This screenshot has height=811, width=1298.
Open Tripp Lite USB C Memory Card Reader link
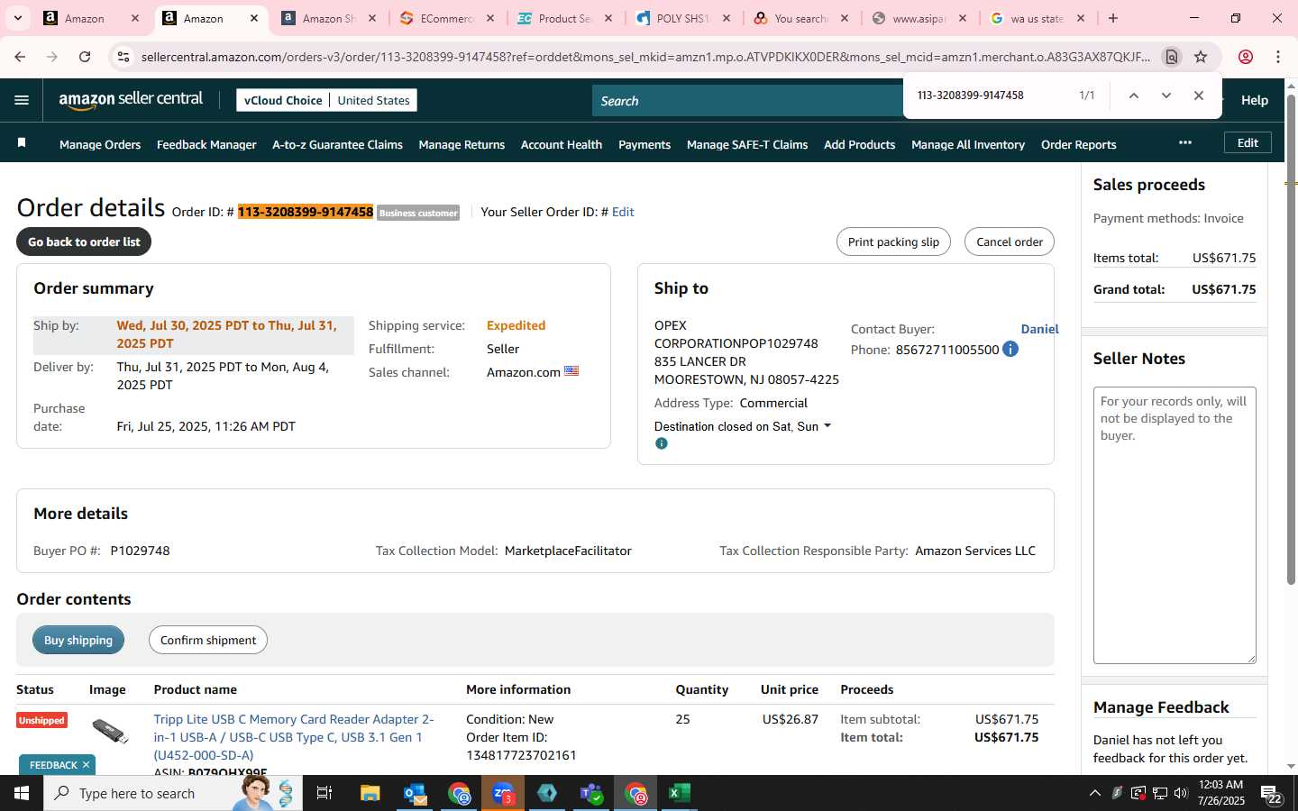(294, 737)
